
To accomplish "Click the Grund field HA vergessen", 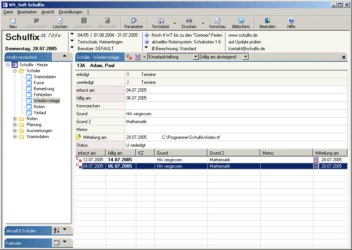I will click(x=236, y=114).
